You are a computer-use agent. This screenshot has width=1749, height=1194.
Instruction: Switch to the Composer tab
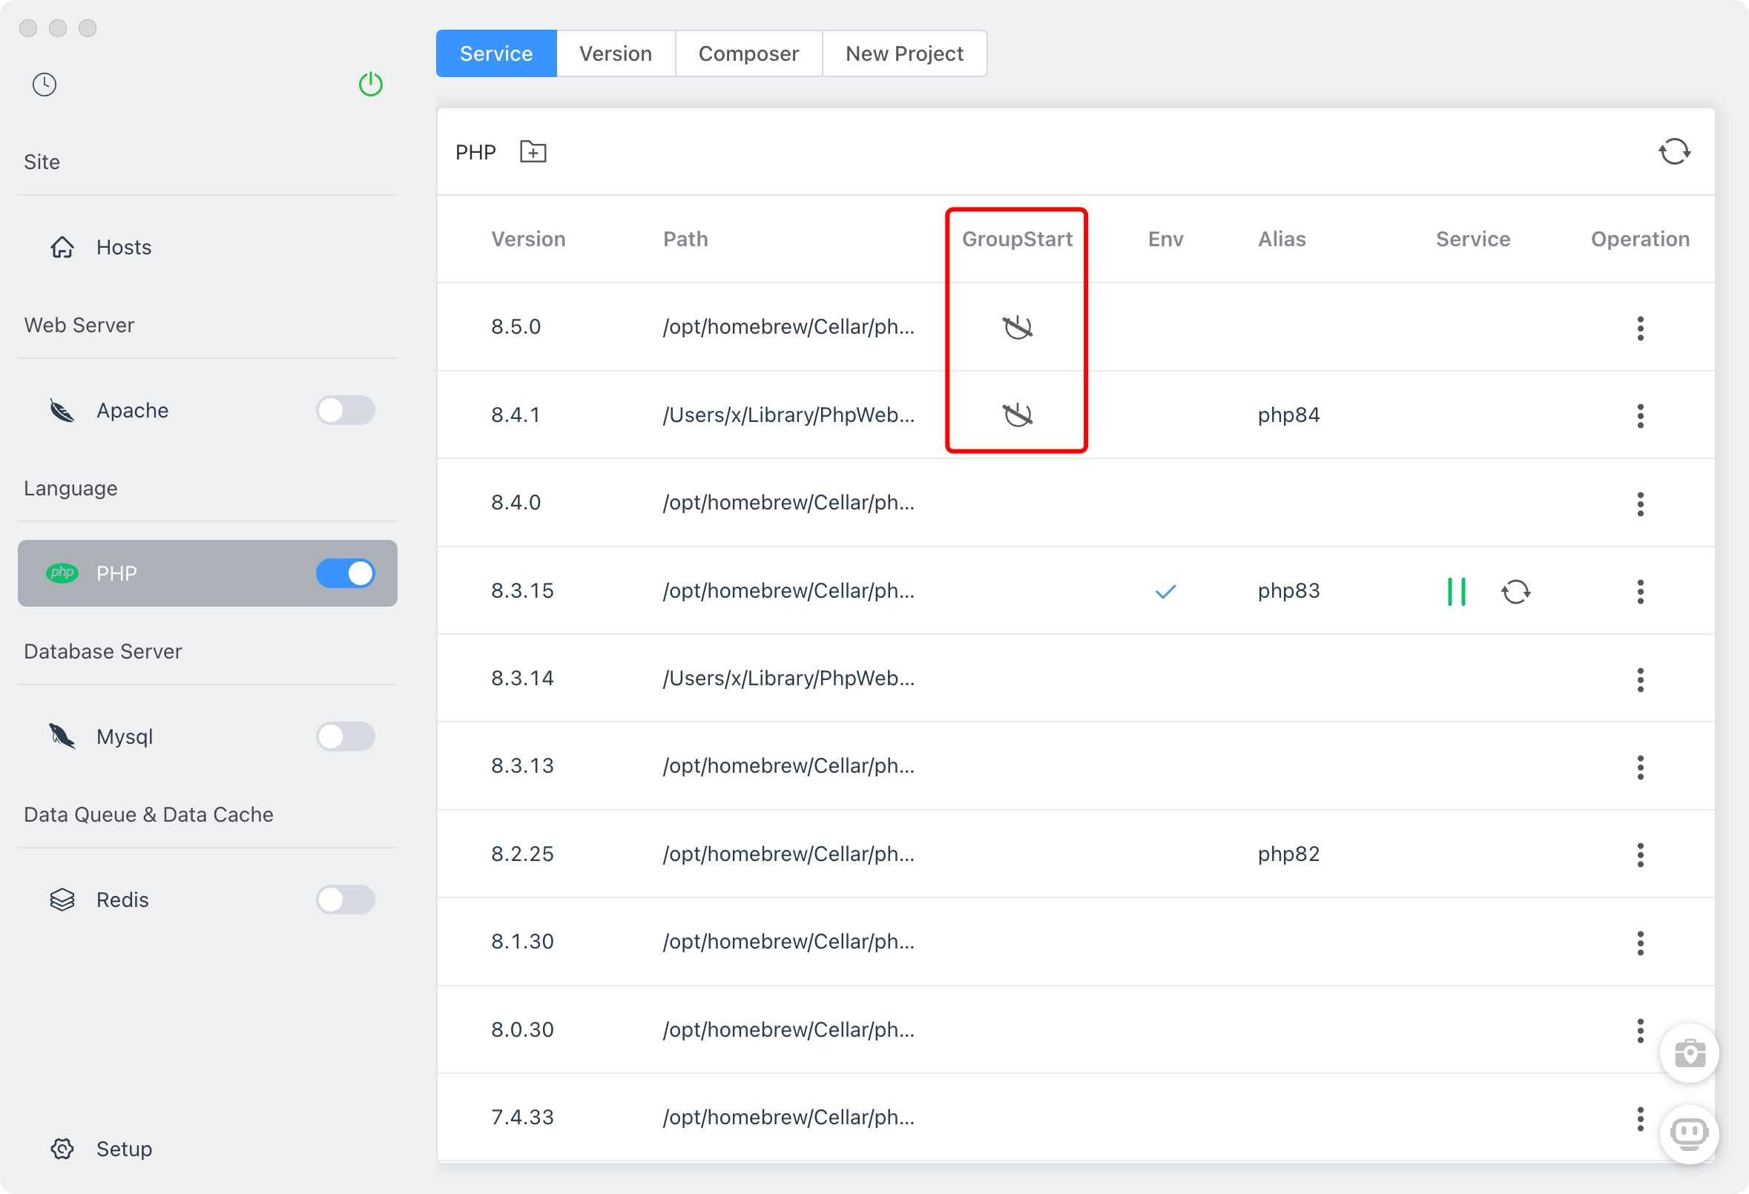coord(748,53)
